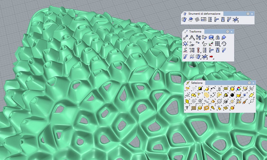Viewport: 267px width, 160px height.
Task: Select the Move tool in Trasforma
Action: click(185, 37)
